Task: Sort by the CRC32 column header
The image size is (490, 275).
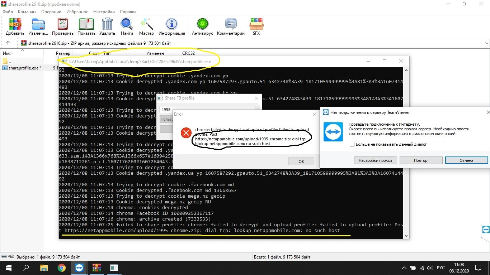Action: coord(189,53)
